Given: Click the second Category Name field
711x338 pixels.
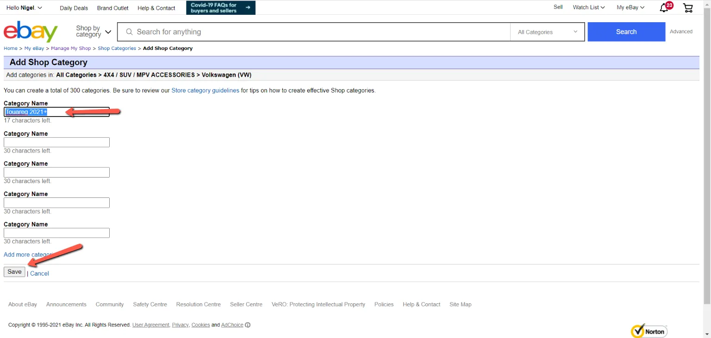Looking at the screenshot, I should pos(56,142).
